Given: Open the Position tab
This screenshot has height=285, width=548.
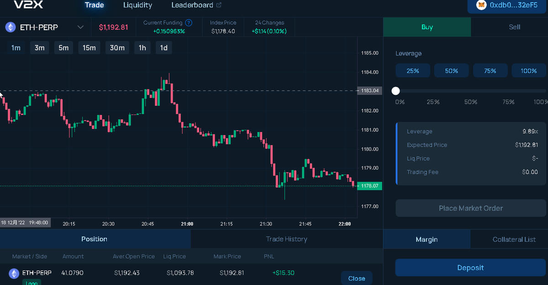Looking at the screenshot, I should tap(95, 239).
